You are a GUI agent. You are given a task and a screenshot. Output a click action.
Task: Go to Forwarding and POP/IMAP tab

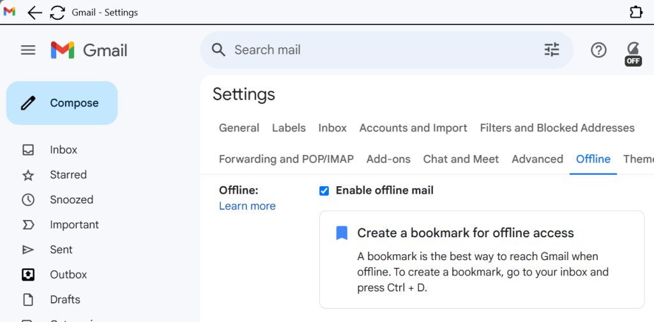point(286,159)
